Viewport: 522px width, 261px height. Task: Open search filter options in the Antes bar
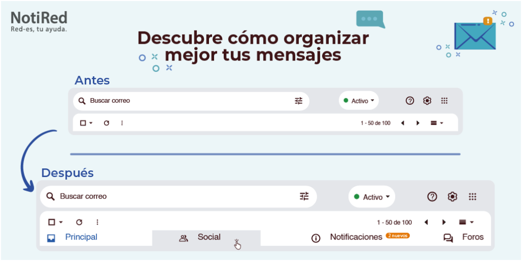(x=299, y=101)
